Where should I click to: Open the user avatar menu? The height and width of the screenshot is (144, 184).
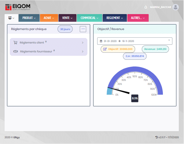click(x=175, y=7)
